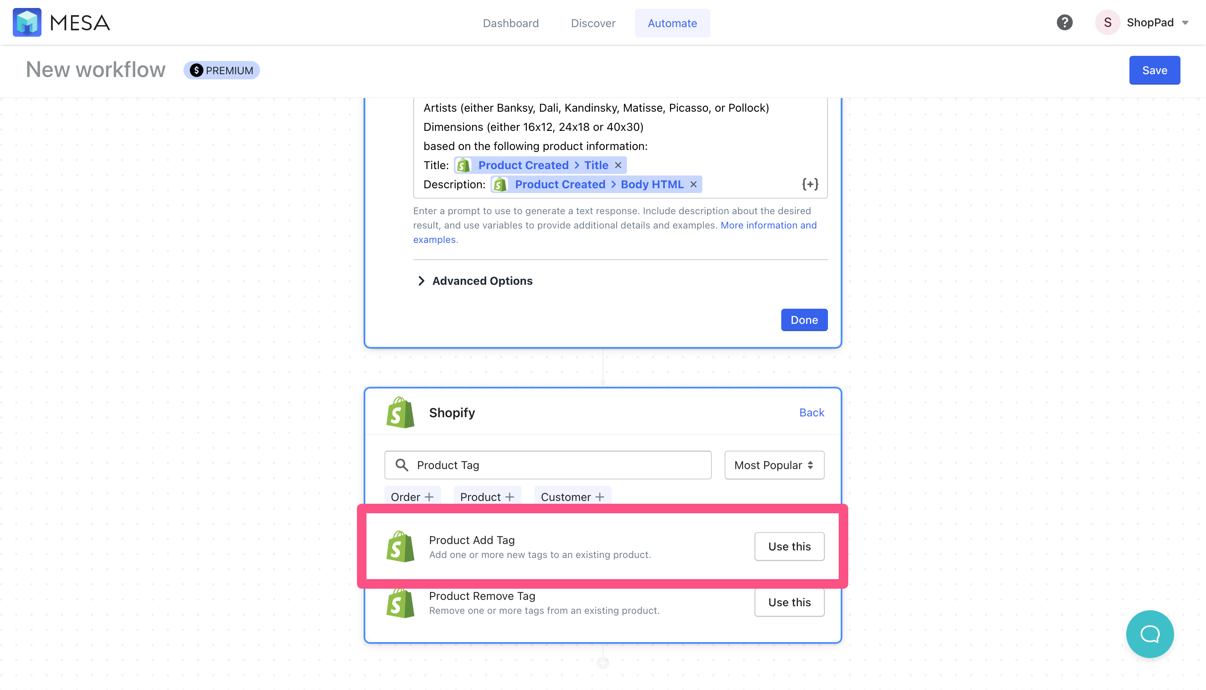
Task: Click the PREMIUM badge
Action: point(221,70)
